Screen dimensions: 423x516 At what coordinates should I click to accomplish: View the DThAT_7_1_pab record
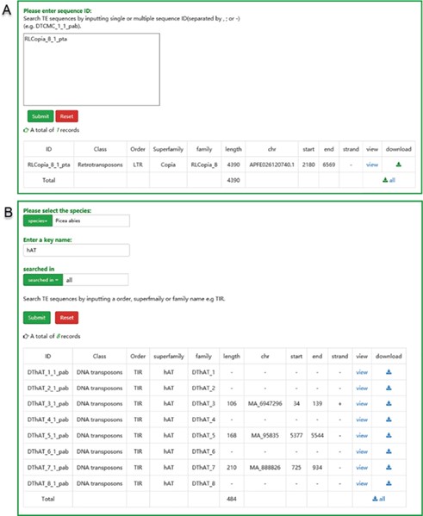362,467
